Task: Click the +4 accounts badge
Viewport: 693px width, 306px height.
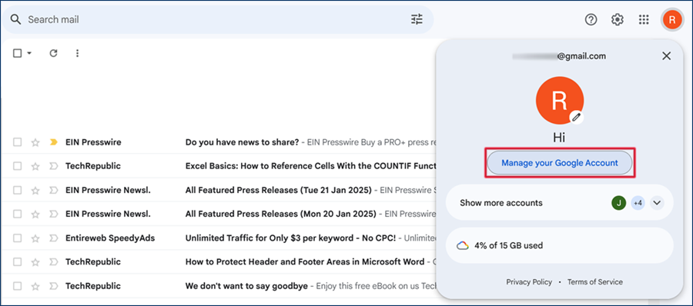Action: coord(638,203)
